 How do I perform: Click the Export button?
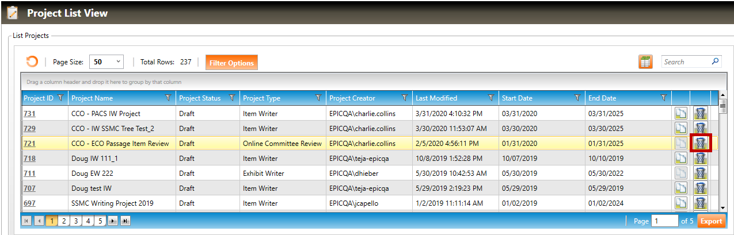coord(711,221)
